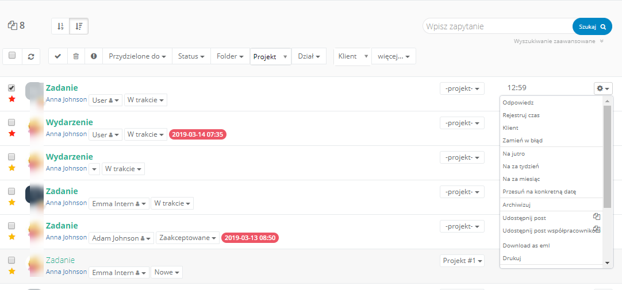
Task: Click the exclamation spam toolbar icon
Action: tap(94, 56)
